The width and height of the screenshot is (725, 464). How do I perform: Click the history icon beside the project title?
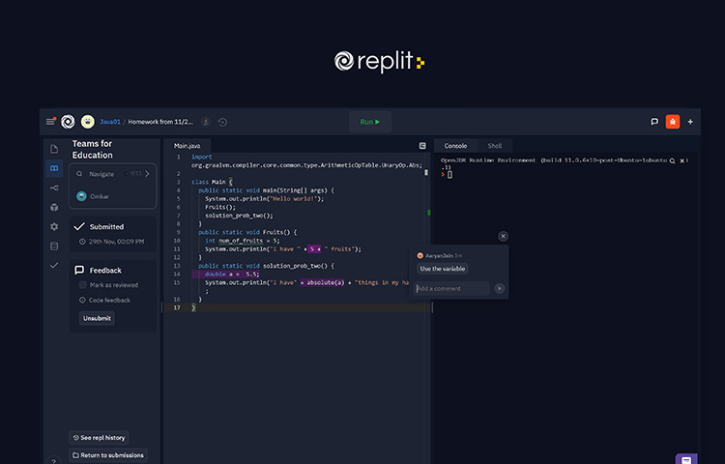222,122
